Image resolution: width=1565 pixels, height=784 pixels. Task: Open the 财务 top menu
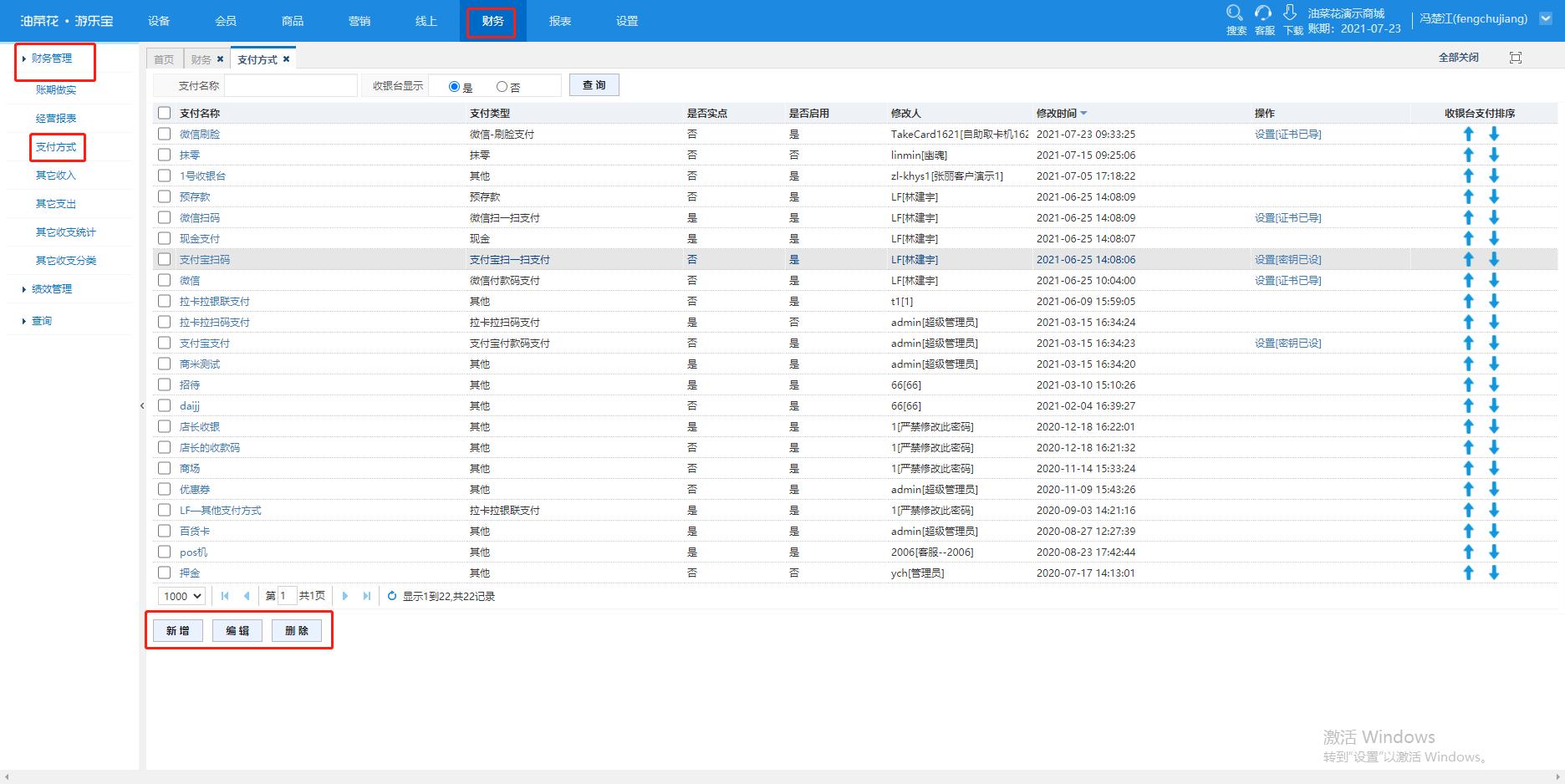point(492,21)
